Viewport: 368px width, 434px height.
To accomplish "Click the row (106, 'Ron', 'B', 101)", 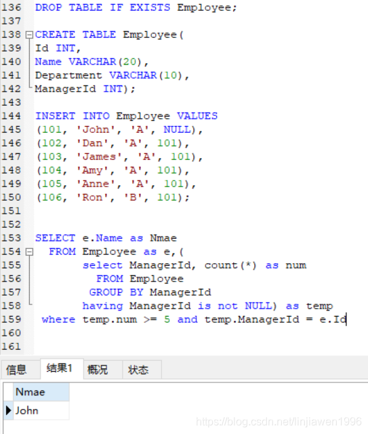I will [x=113, y=197].
